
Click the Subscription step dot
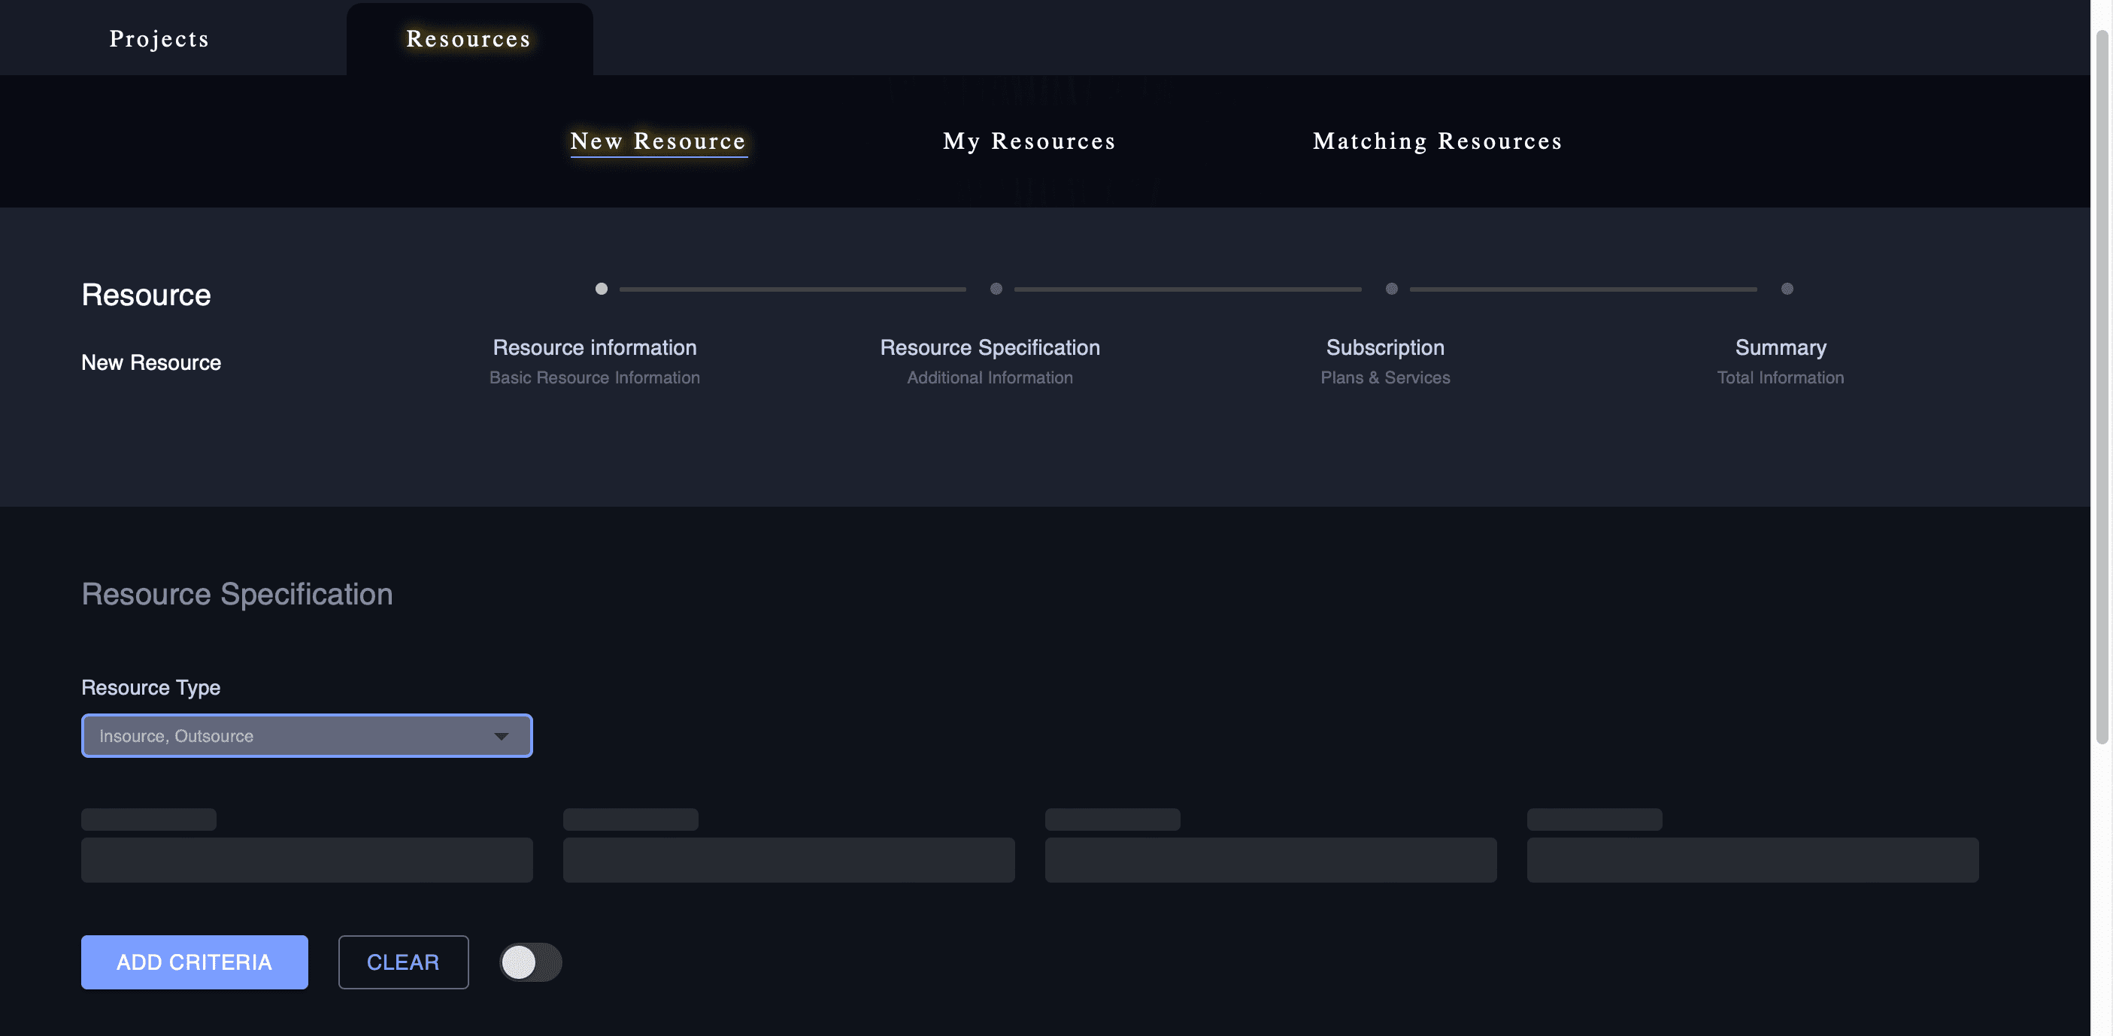tap(1391, 289)
